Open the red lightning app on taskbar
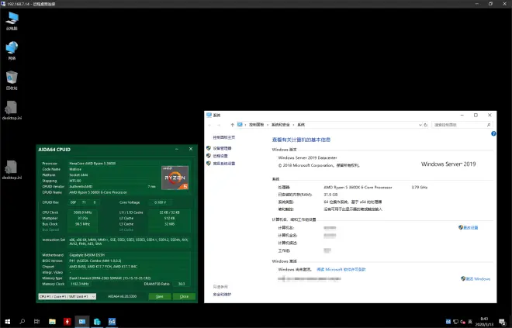Viewport: 512px width, 328px height. pyautogui.click(x=67, y=322)
